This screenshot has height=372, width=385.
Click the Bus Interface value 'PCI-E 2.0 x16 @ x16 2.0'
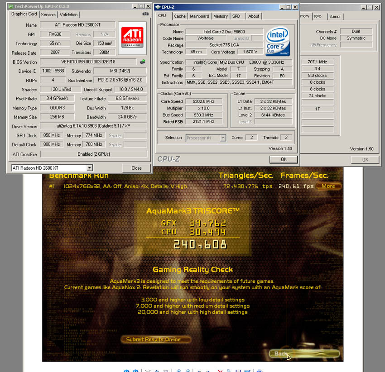pyautogui.click(x=120, y=80)
